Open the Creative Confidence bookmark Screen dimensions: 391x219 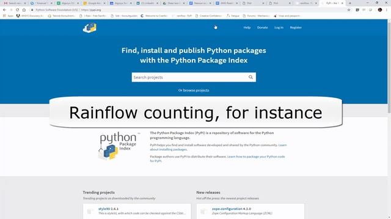[x=208, y=16]
